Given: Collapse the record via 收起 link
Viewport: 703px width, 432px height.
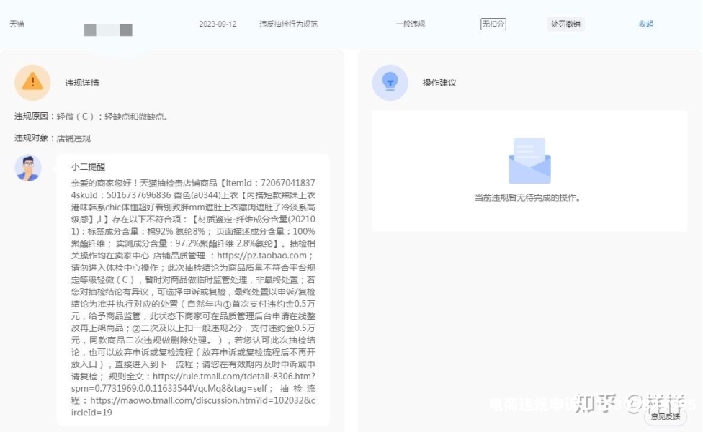Looking at the screenshot, I should (646, 24).
